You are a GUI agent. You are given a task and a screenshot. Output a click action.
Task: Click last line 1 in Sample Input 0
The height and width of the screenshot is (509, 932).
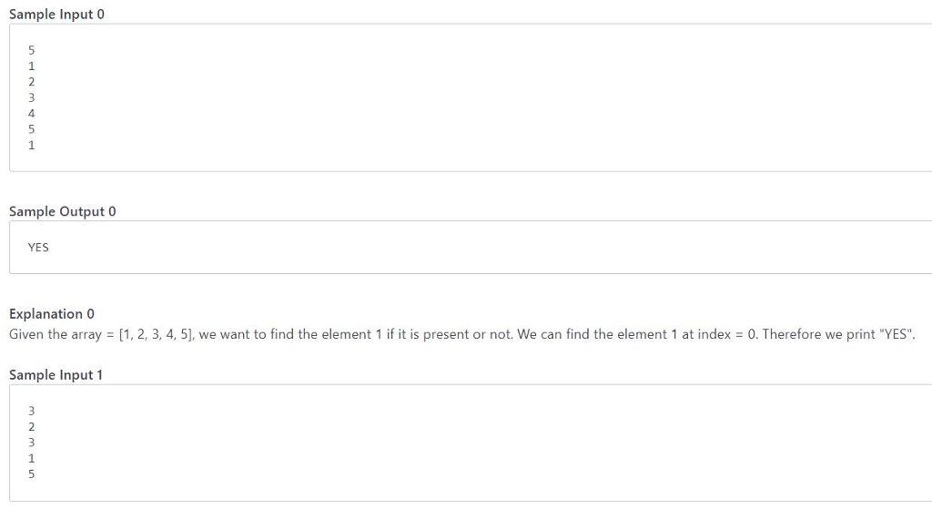point(32,145)
